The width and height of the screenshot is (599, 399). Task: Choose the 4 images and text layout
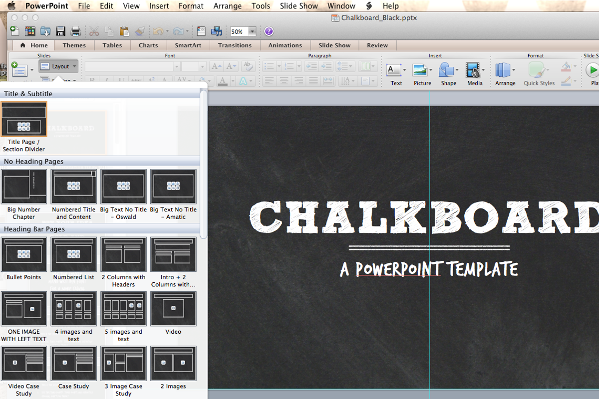[73, 317]
